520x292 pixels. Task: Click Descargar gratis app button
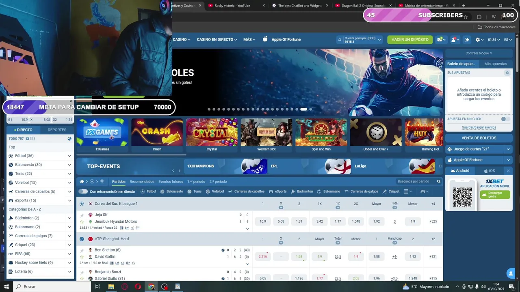point(494,195)
